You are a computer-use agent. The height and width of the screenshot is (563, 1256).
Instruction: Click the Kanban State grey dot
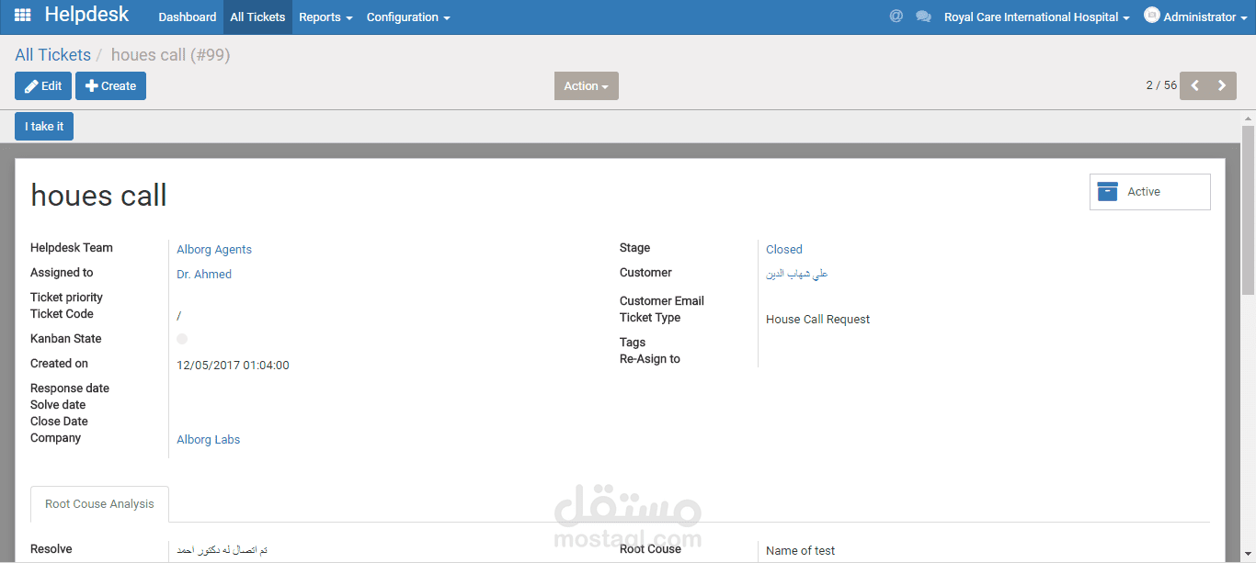coord(182,339)
